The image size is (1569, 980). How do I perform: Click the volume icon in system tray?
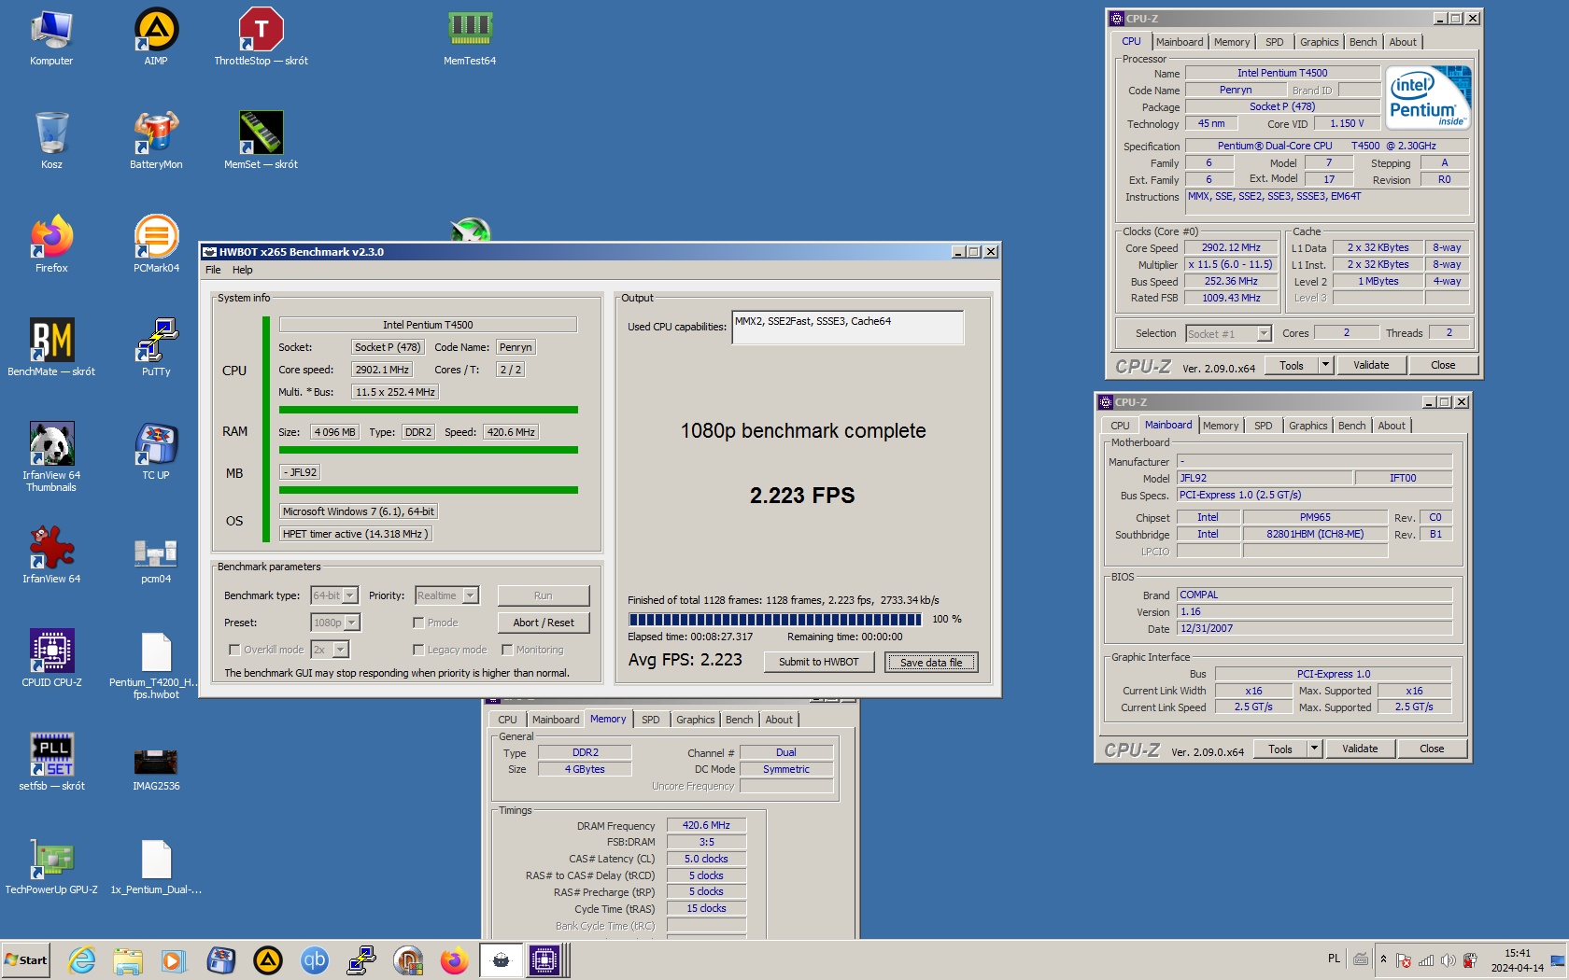(1448, 959)
